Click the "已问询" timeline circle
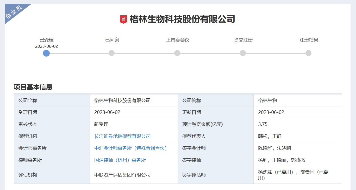The width and height of the screenshot is (356, 190). pyautogui.click(x=112, y=53)
